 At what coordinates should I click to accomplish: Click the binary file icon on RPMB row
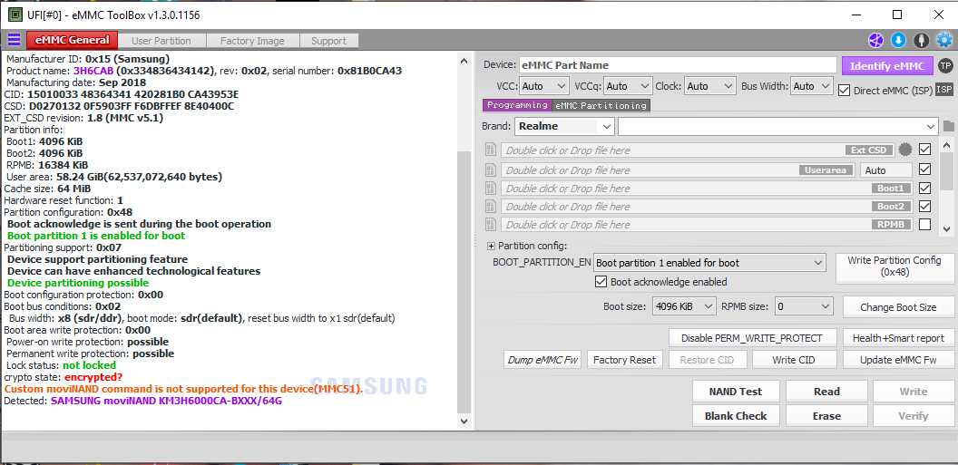point(490,225)
